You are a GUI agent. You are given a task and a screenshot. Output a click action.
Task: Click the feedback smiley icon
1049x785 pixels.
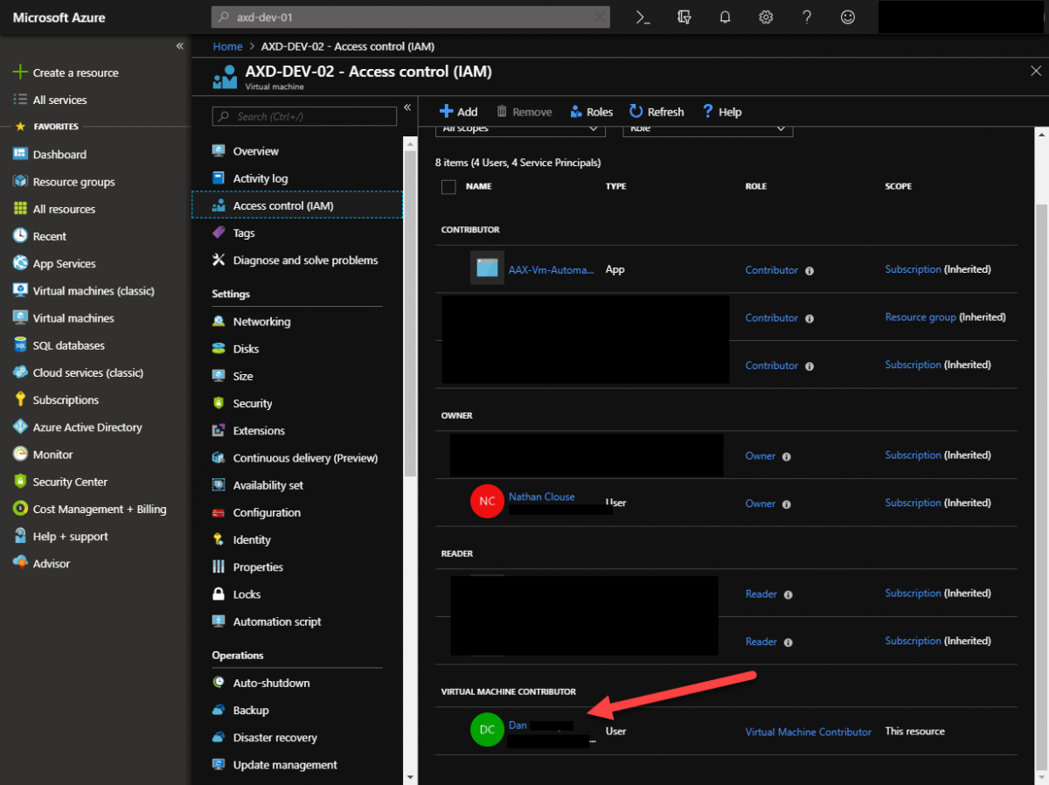pyautogui.click(x=847, y=17)
